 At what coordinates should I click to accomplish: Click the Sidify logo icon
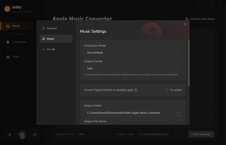(x=7, y=9)
